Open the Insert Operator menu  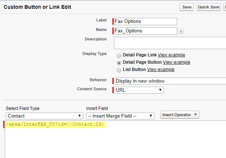pyautogui.click(x=180, y=115)
